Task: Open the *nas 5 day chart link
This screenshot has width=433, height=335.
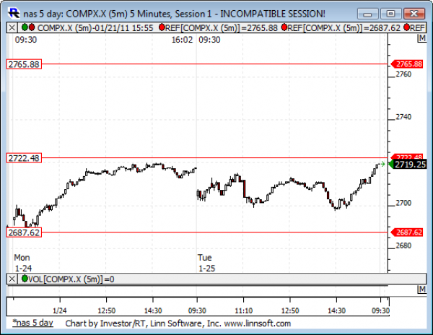Action: click(x=32, y=323)
